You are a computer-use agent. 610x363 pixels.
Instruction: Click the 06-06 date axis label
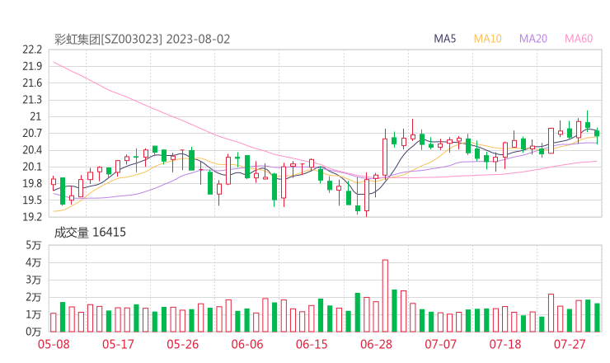pyautogui.click(x=247, y=344)
